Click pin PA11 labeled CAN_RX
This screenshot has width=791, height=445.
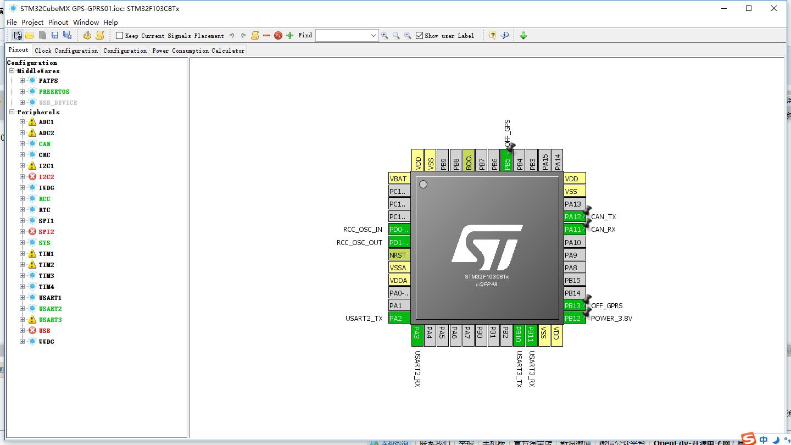coord(575,230)
